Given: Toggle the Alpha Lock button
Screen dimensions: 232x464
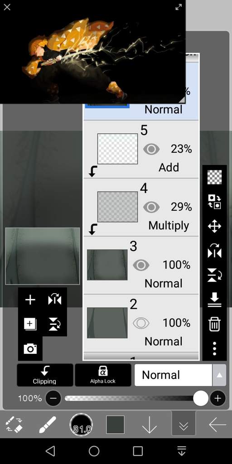Looking at the screenshot, I should click(103, 375).
